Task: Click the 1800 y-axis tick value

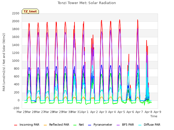Action: point(16,29)
